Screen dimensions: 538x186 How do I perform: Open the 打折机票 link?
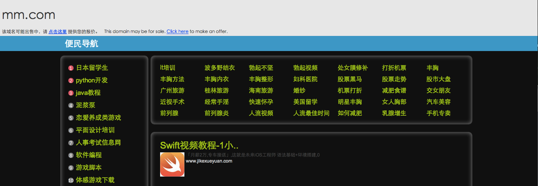[x=394, y=68]
